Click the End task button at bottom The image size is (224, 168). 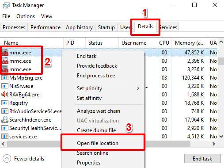click(202, 159)
